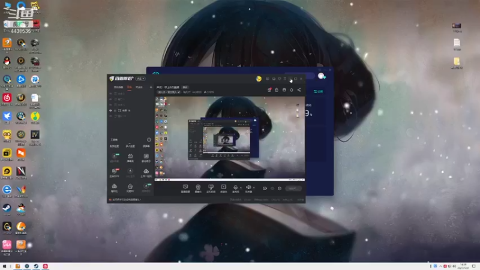The image size is (480, 270).
Task: Open the toolbox tool with the red badge
Action: click(x=114, y=173)
